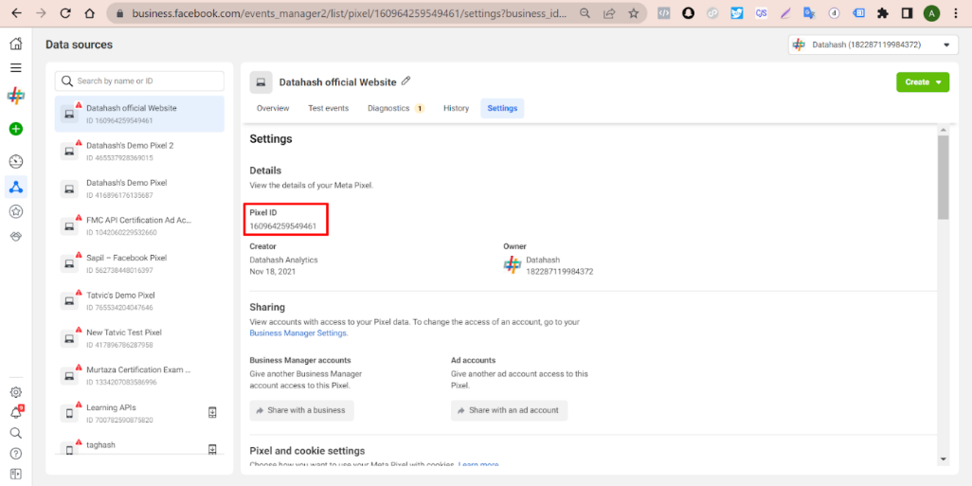The height and width of the screenshot is (486, 972).
Task: Open the green Create dropdown button
Action: 923,81
